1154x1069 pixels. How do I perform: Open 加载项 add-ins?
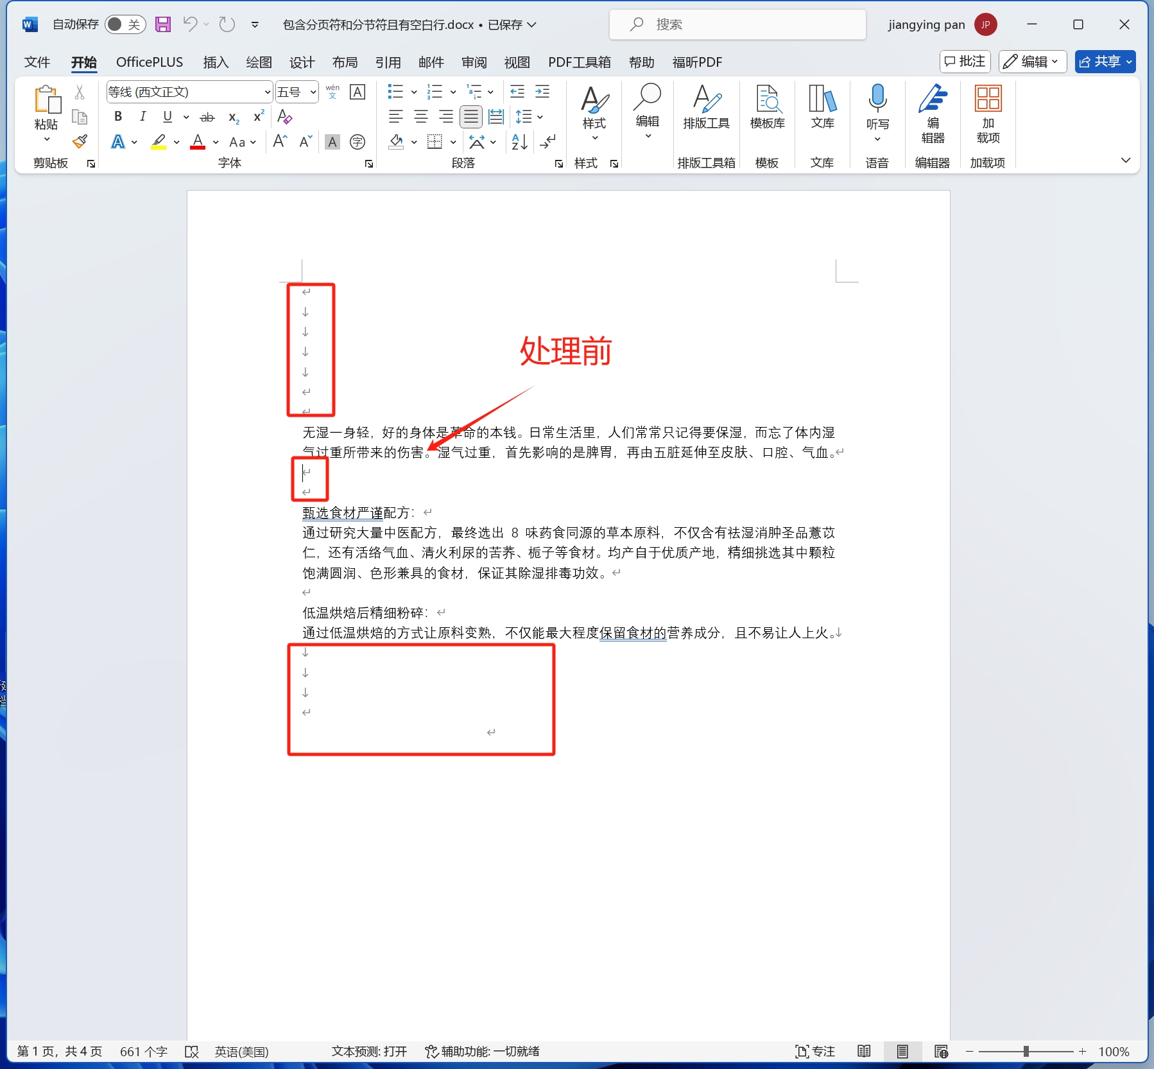pyautogui.click(x=988, y=114)
